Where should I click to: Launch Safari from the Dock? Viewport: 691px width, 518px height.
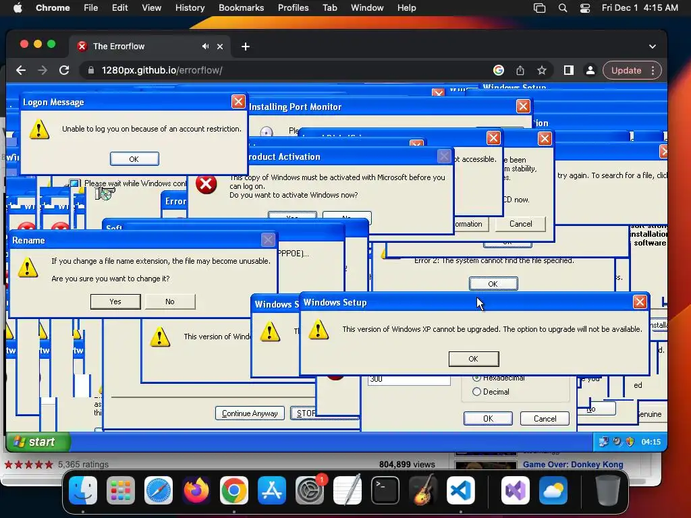159,490
